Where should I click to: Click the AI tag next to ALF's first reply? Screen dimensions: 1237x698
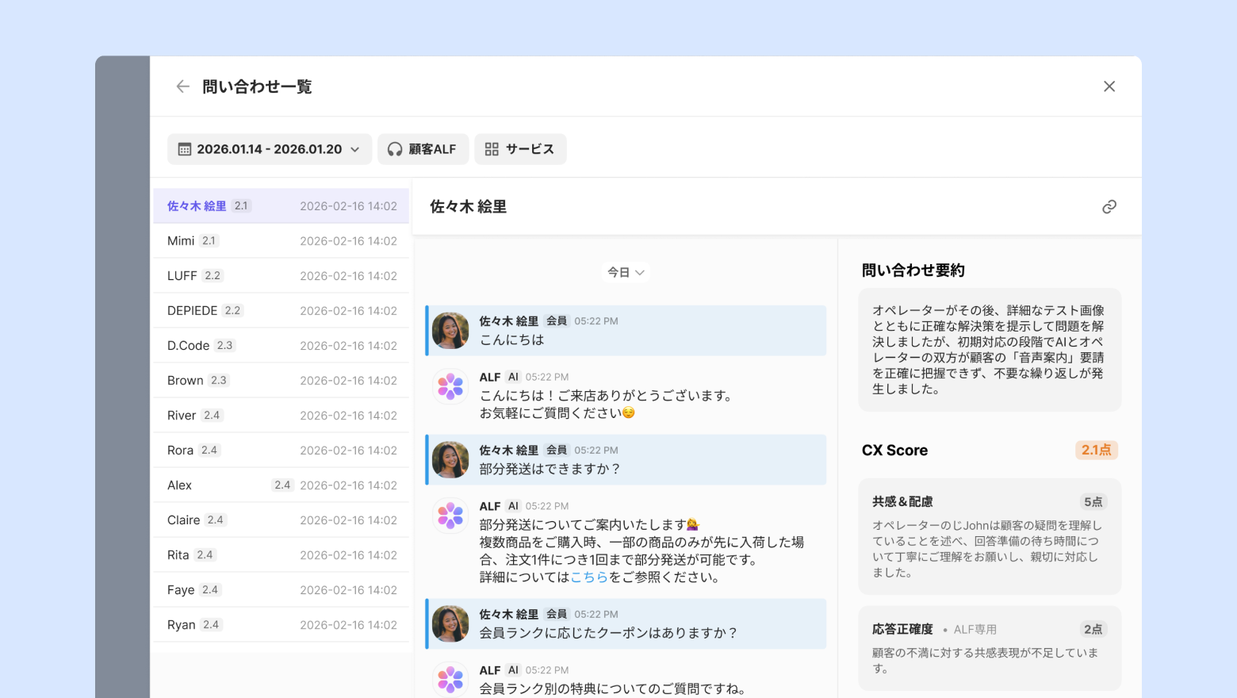pos(513,377)
